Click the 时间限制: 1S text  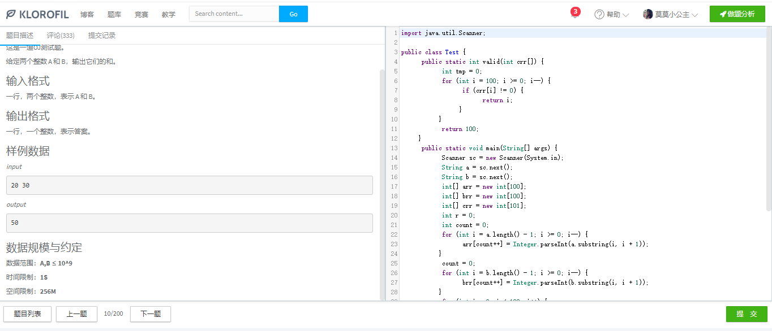tap(27, 277)
